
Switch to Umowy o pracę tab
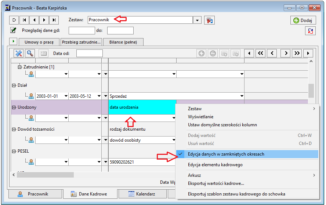(39, 42)
